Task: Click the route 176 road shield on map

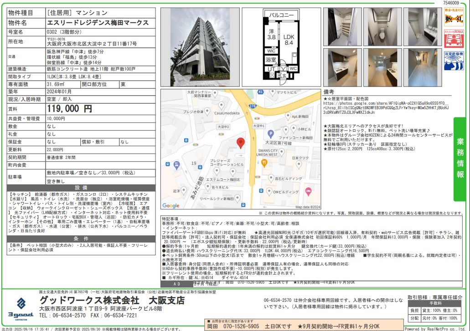Action: point(252,106)
